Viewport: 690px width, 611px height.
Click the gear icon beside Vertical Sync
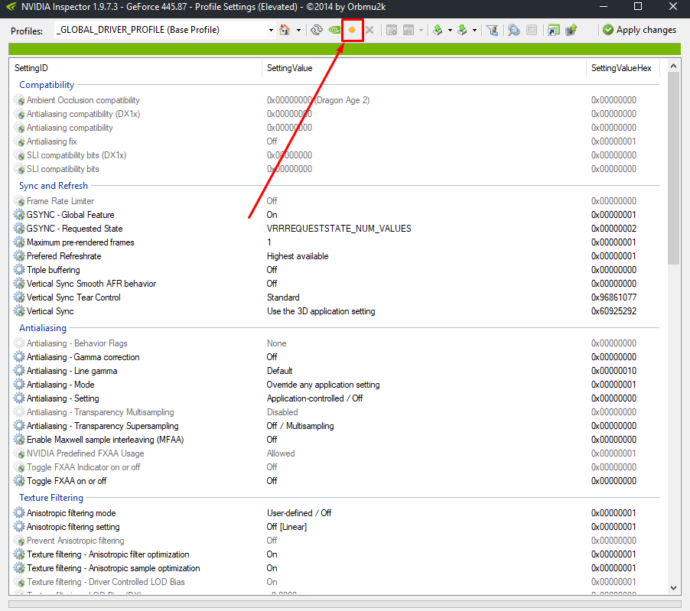tap(19, 311)
